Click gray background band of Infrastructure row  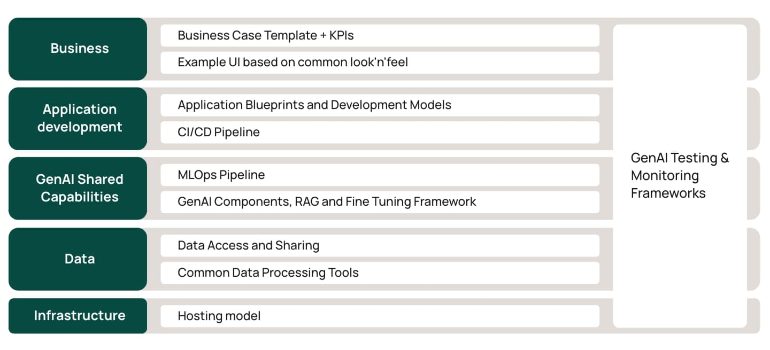point(753,315)
